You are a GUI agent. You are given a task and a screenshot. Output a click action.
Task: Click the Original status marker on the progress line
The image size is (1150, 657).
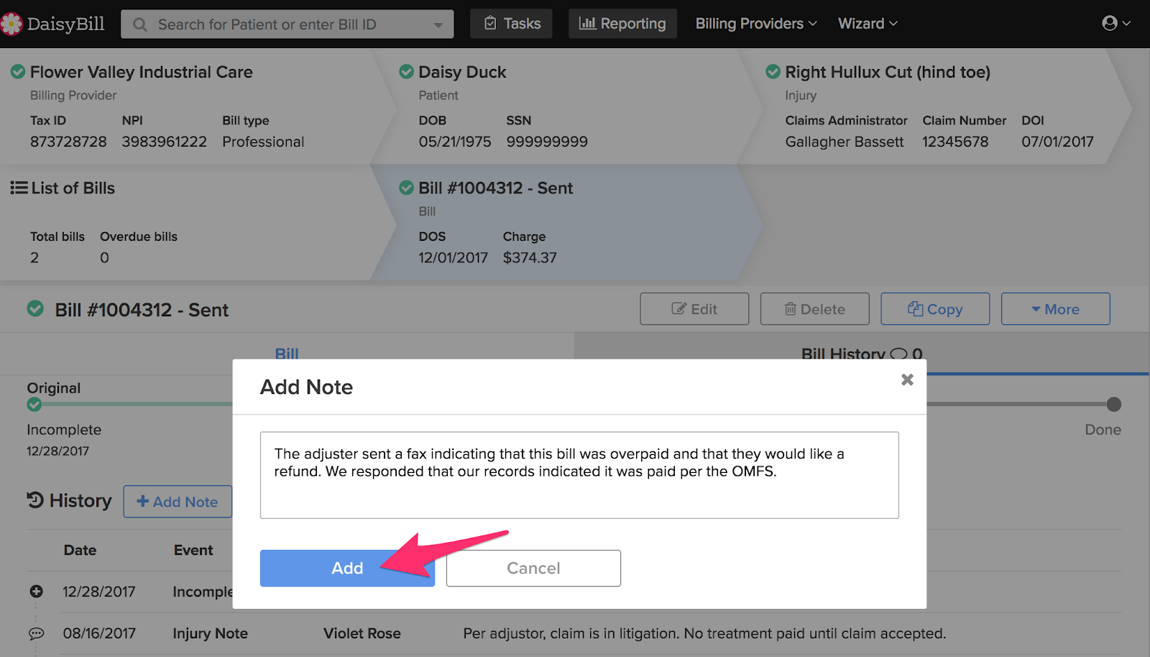click(x=34, y=405)
